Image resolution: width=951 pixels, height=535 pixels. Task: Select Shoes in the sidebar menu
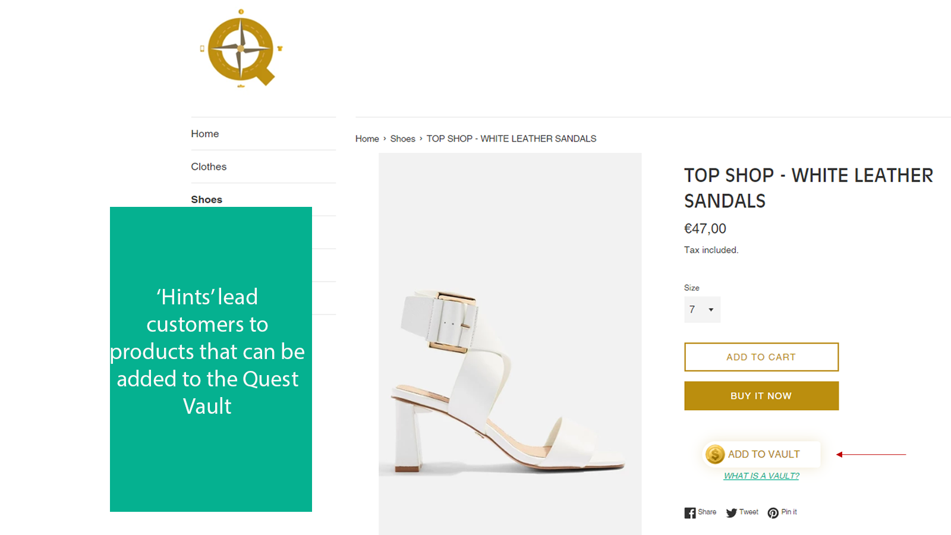206,200
